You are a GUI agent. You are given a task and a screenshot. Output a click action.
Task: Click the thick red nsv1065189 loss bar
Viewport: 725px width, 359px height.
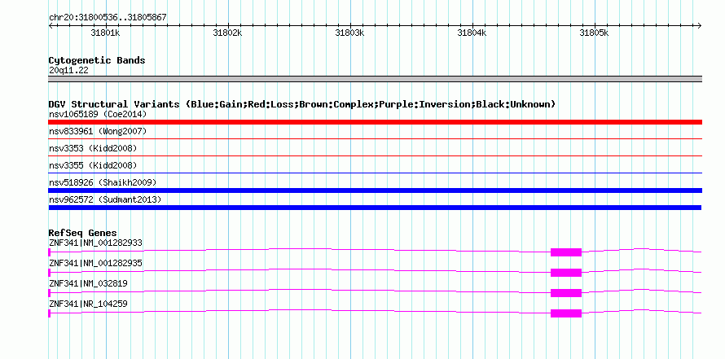click(x=375, y=122)
